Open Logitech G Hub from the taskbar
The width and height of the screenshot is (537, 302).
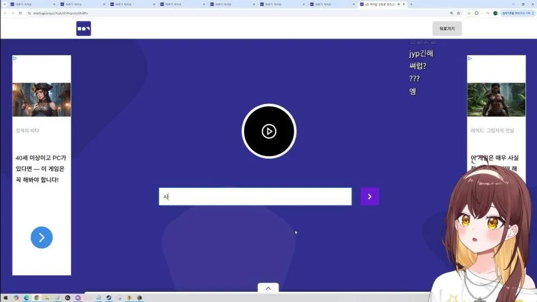coord(68,298)
